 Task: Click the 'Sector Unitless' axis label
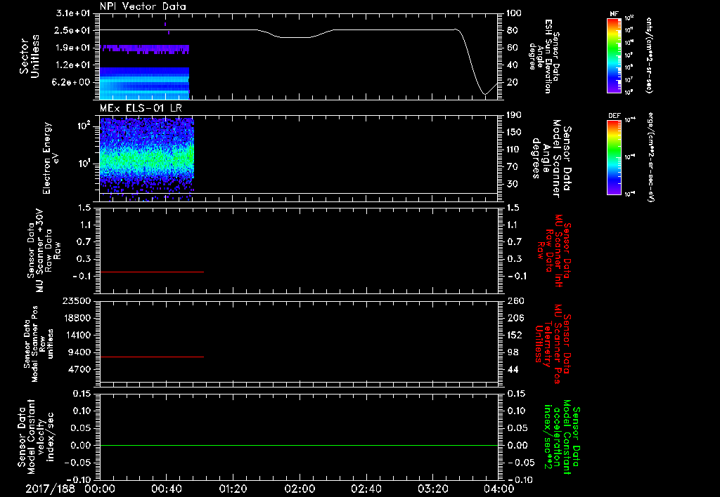[x=30, y=56]
